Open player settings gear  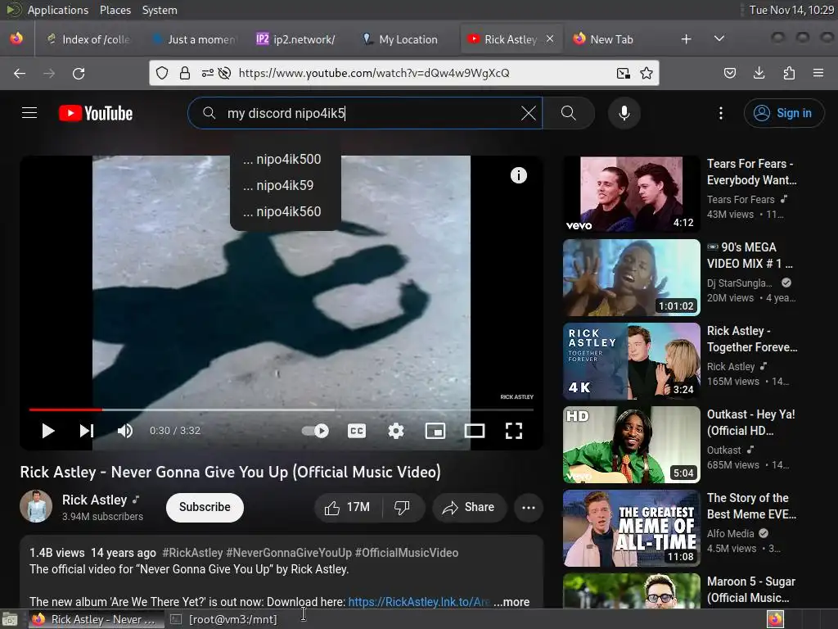pos(395,431)
